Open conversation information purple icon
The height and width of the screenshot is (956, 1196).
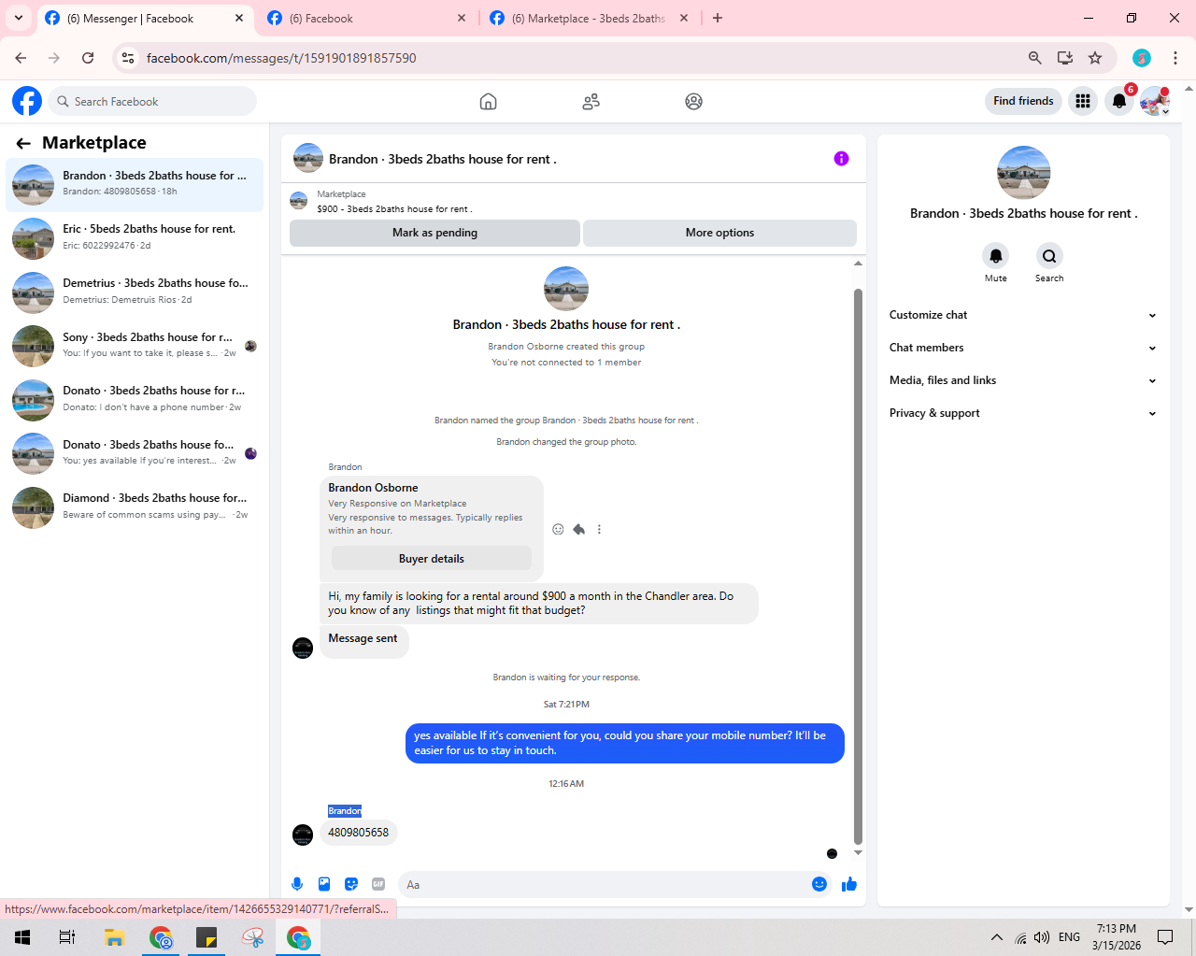pos(841,159)
